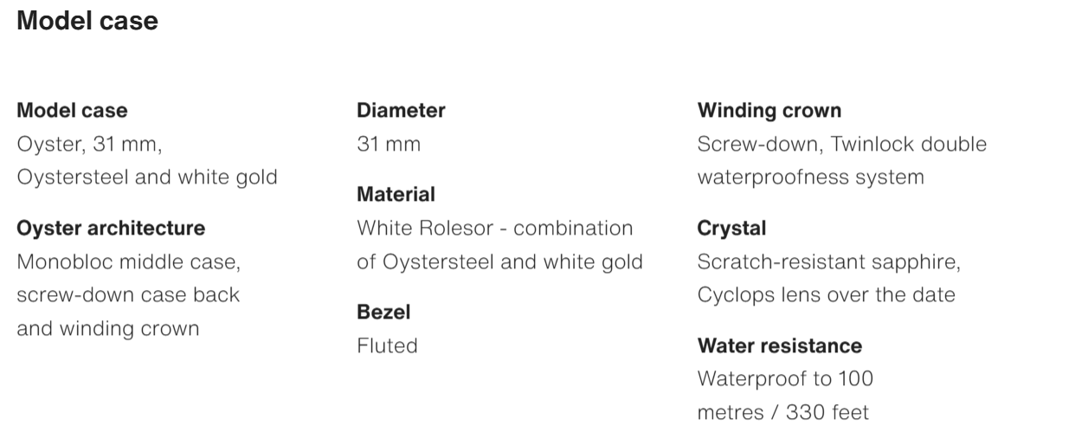Click the Cyclops lens over the date line

(x=826, y=294)
